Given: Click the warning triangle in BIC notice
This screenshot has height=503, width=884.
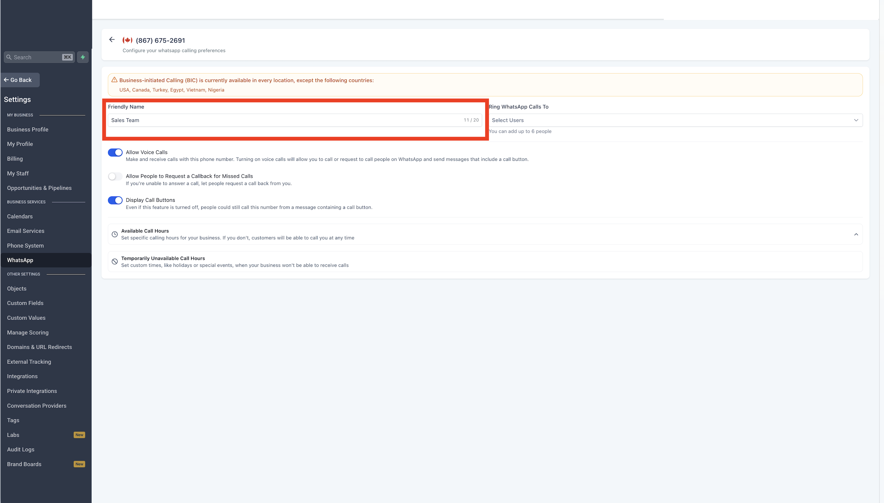Looking at the screenshot, I should click(x=114, y=80).
